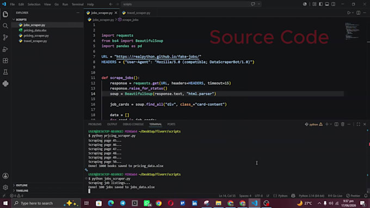Go forward using the navigation arrow
The width and height of the screenshot is (370, 208).
pyautogui.click(x=117, y=4)
